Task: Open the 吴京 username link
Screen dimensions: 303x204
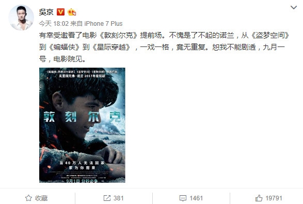Action: (46, 12)
